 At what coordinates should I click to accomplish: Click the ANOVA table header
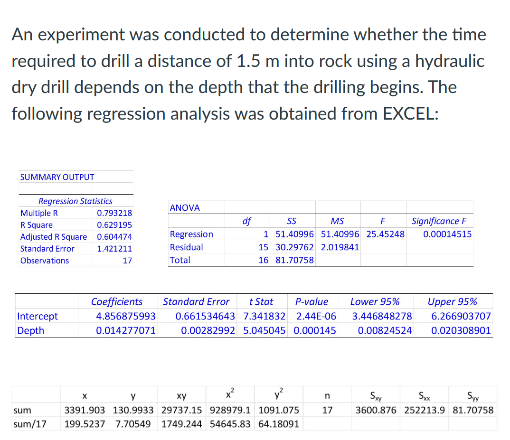click(184, 207)
